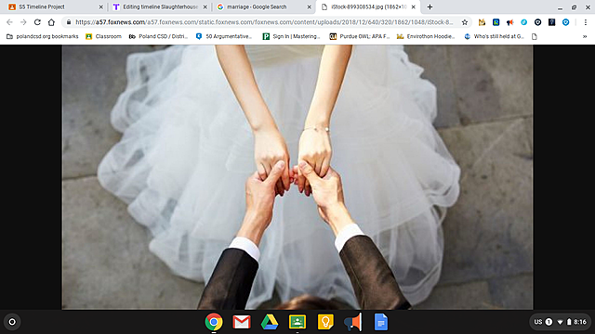Click the wedding hands photo
595x334 pixels.
pyautogui.click(x=297, y=177)
